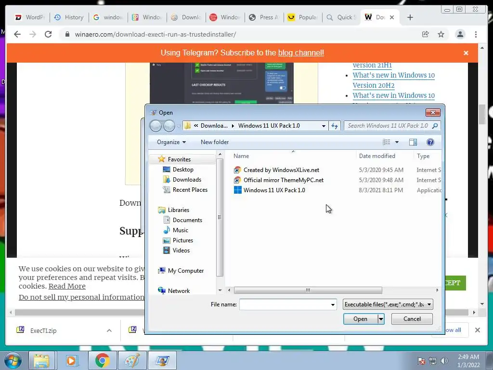Cancel the Open dialog
This screenshot has width=493, height=370.
(x=412, y=319)
